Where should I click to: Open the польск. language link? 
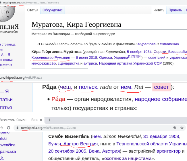(x=88, y=87)
